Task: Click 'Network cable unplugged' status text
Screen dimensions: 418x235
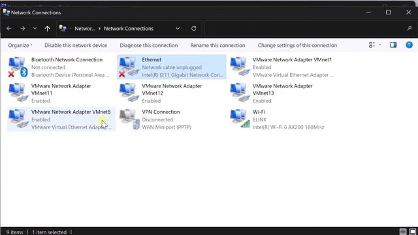Action: pos(172,67)
